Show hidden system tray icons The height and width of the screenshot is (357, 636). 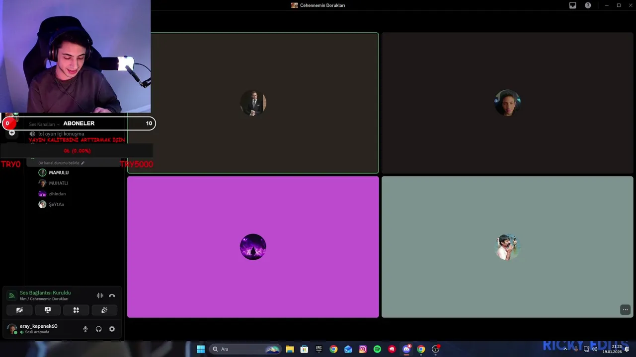pos(565,349)
